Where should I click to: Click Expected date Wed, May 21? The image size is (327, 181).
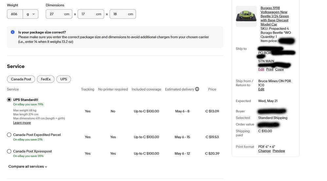(268, 101)
